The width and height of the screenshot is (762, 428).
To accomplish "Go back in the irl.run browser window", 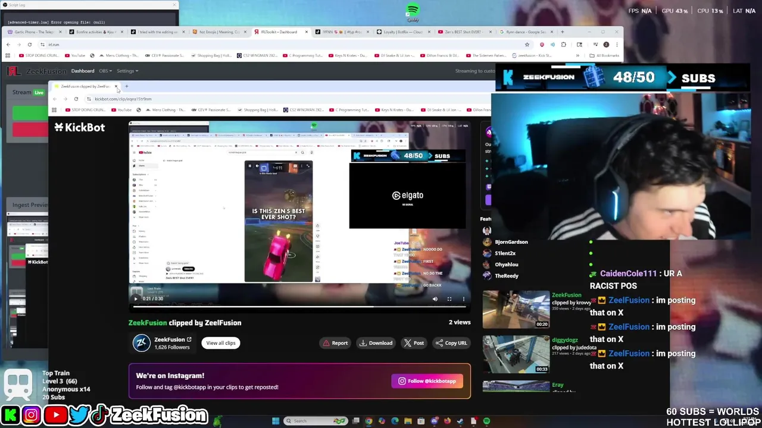I will pyautogui.click(x=8, y=45).
